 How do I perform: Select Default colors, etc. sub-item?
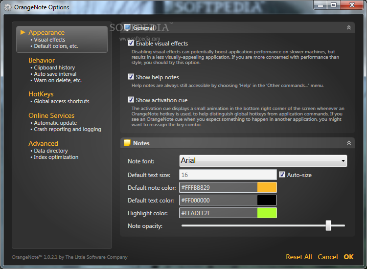tap(56, 46)
